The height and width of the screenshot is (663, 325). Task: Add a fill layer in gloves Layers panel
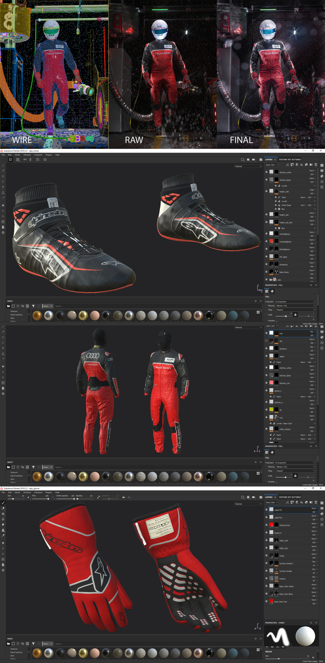point(302,502)
